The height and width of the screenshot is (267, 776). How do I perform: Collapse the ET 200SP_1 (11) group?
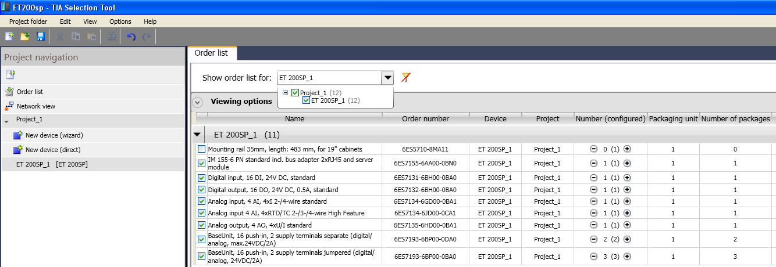[x=198, y=135]
